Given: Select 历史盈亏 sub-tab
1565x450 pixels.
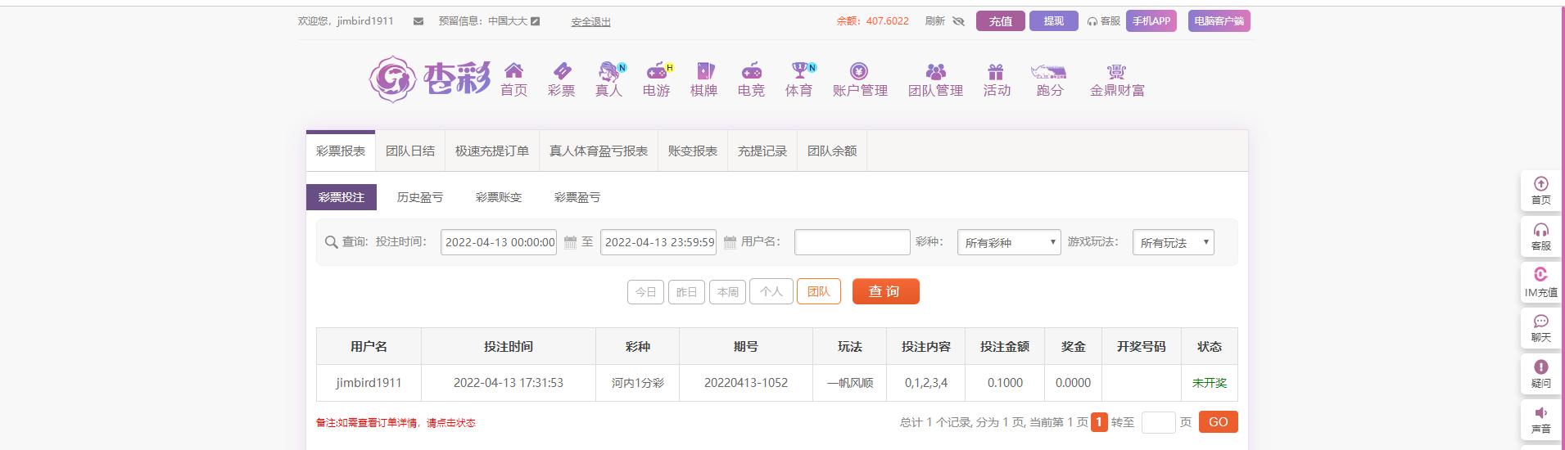Looking at the screenshot, I should click(x=420, y=197).
